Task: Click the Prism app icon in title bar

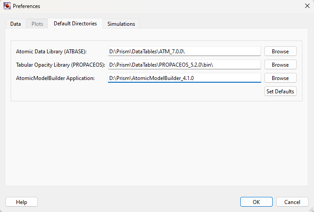Action: (x=7, y=6)
